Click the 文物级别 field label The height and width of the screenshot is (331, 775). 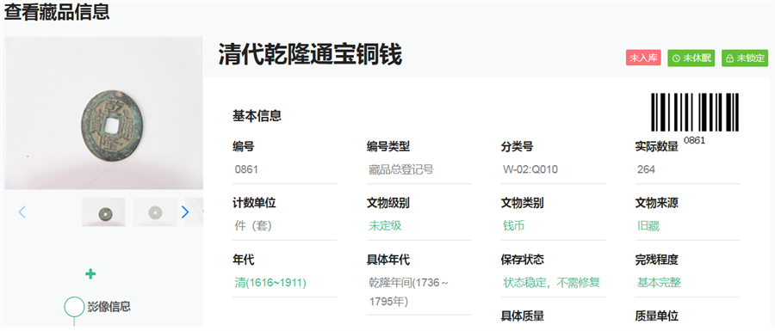tap(388, 203)
